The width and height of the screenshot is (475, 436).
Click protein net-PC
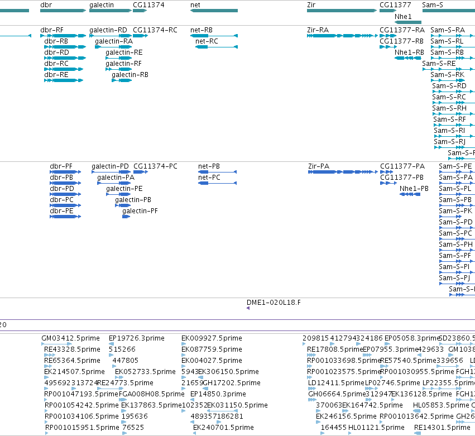tap(209, 178)
